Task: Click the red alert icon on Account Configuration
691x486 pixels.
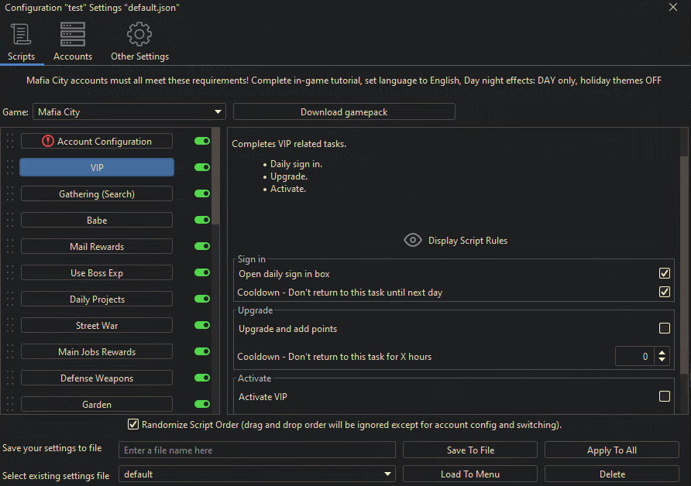Action: 48,142
